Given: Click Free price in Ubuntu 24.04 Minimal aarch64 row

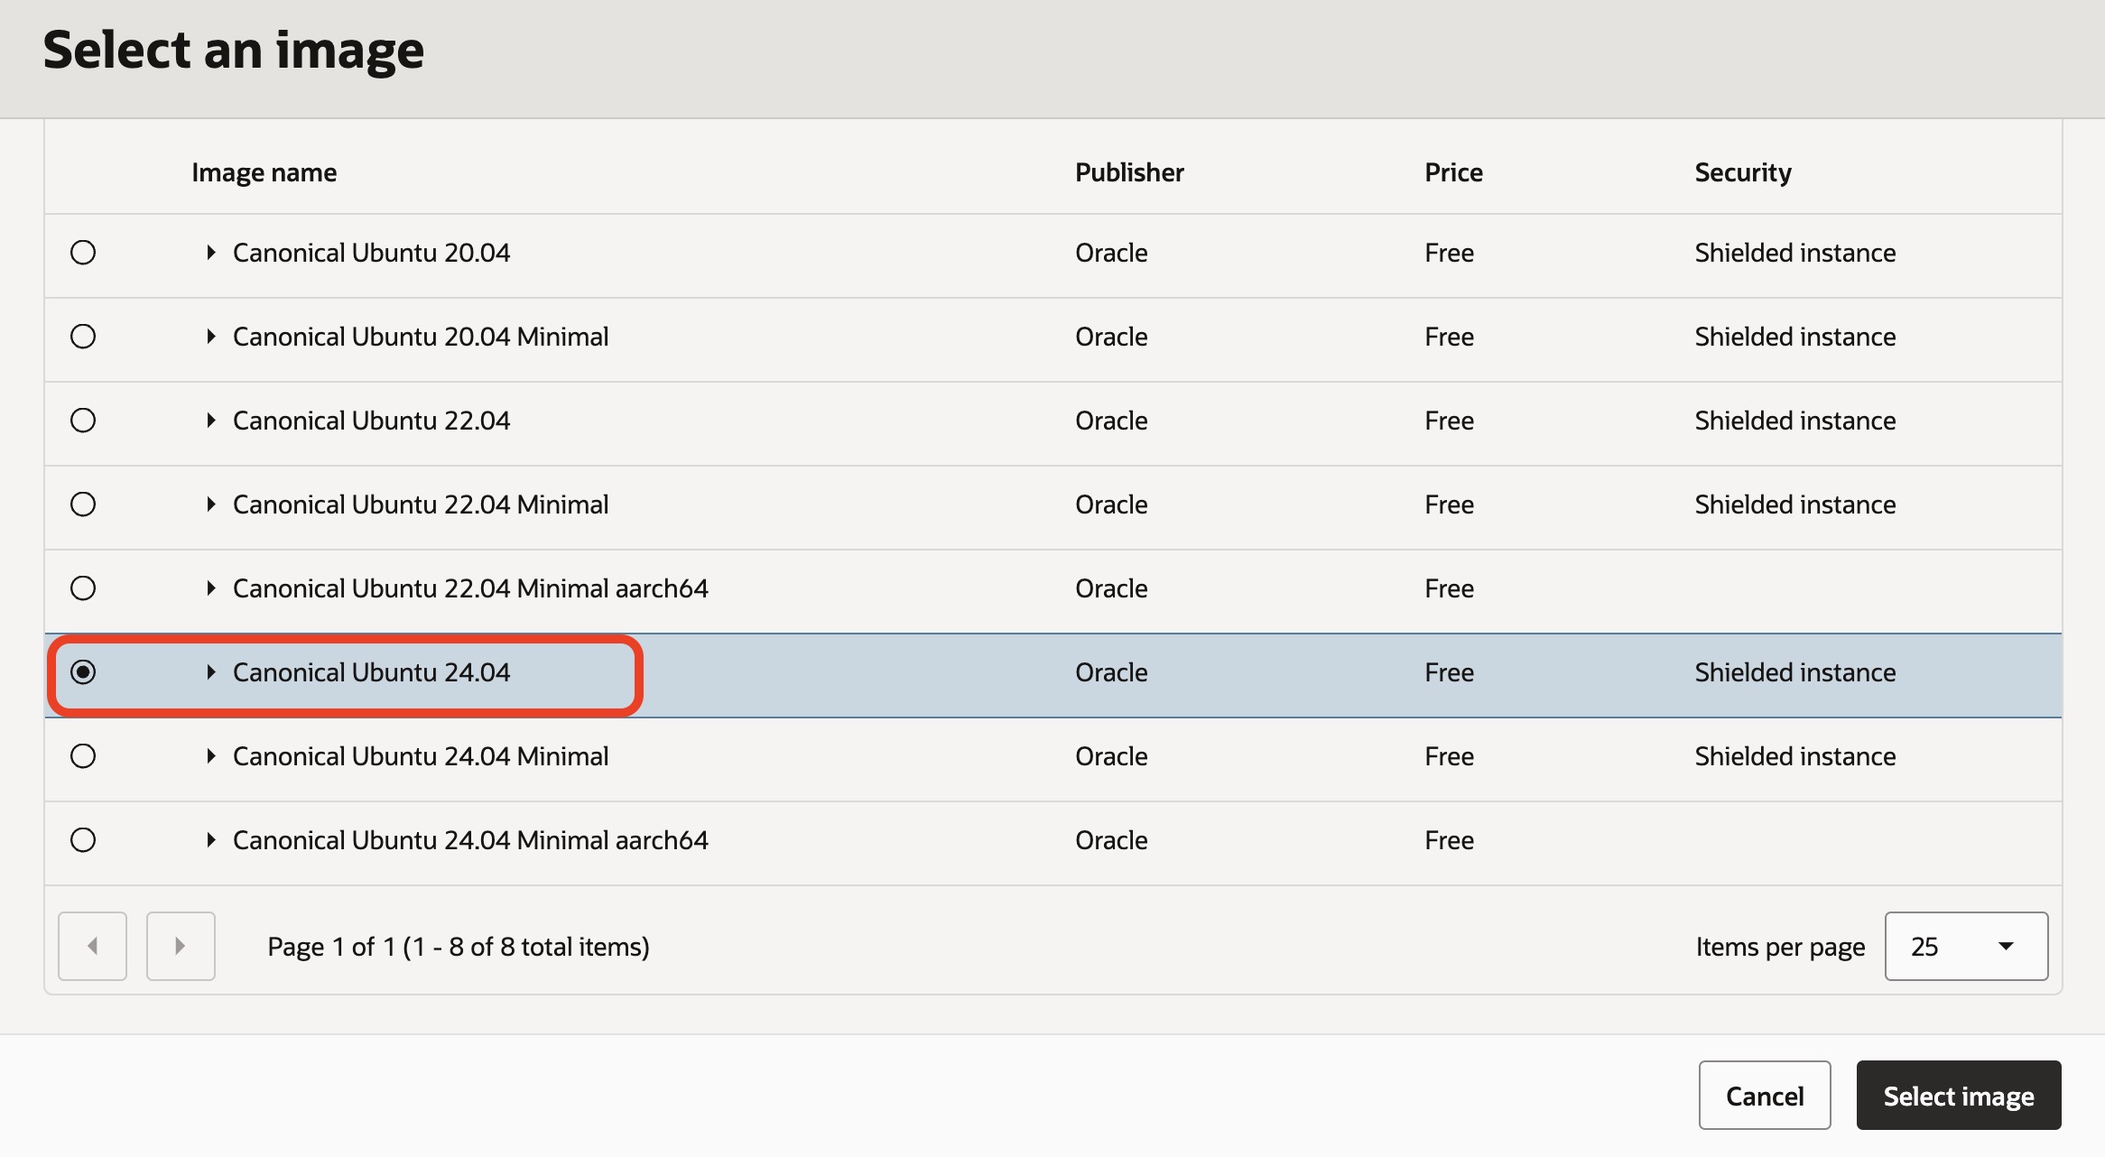Looking at the screenshot, I should tap(1449, 840).
